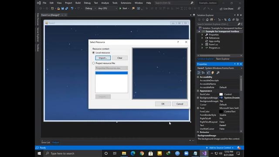Select the Solution root node
This screenshot has width=279, height=157.
point(221,28)
